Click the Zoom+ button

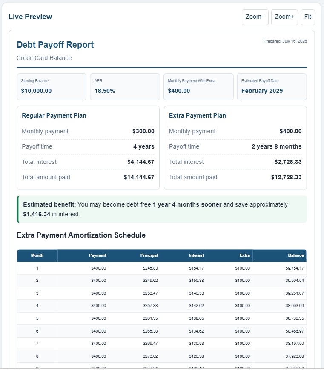tap(284, 17)
